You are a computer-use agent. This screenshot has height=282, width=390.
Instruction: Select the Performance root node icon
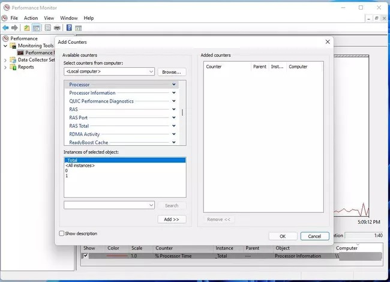coord(5,38)
